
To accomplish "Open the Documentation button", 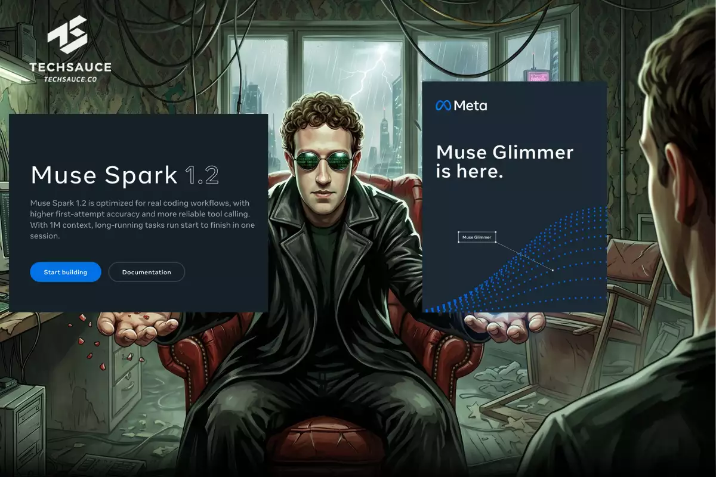I will (147, 272).
